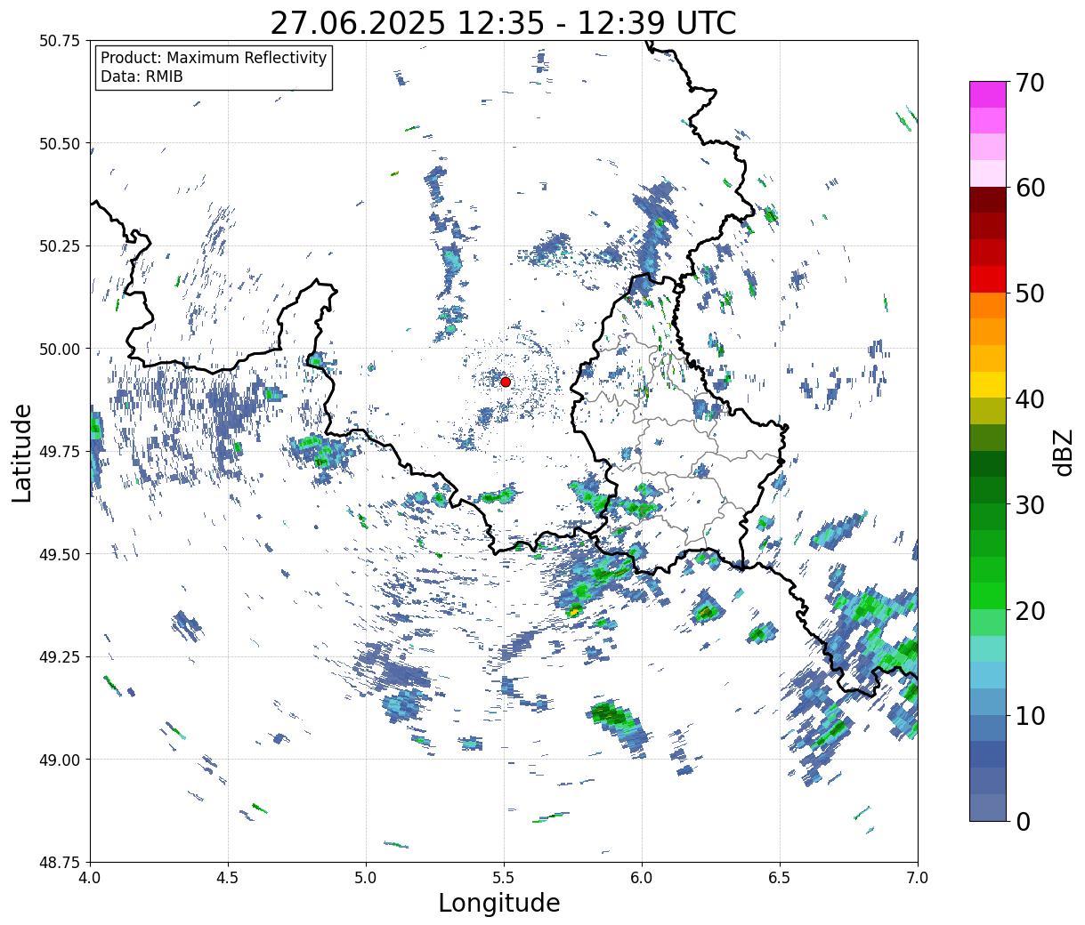This screenshot has height=925, width=1085.
Task: Click the yellow swatch just above 40 dBZ
Action: click(988, 385)
